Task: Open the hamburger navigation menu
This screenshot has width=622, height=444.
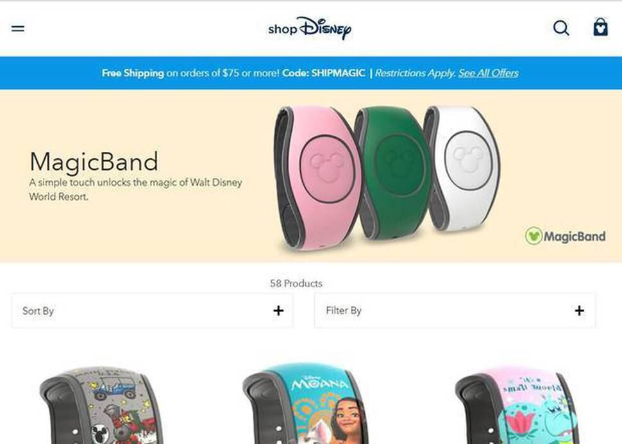Action: [x=18, y=29]
